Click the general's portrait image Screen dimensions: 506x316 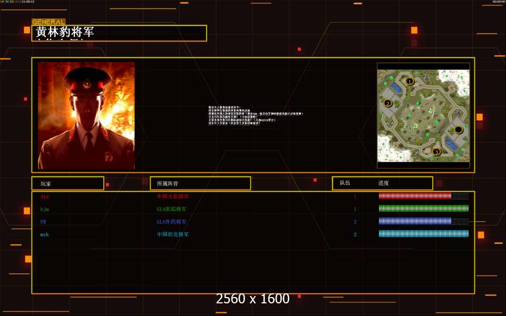[x=86, y=115]
